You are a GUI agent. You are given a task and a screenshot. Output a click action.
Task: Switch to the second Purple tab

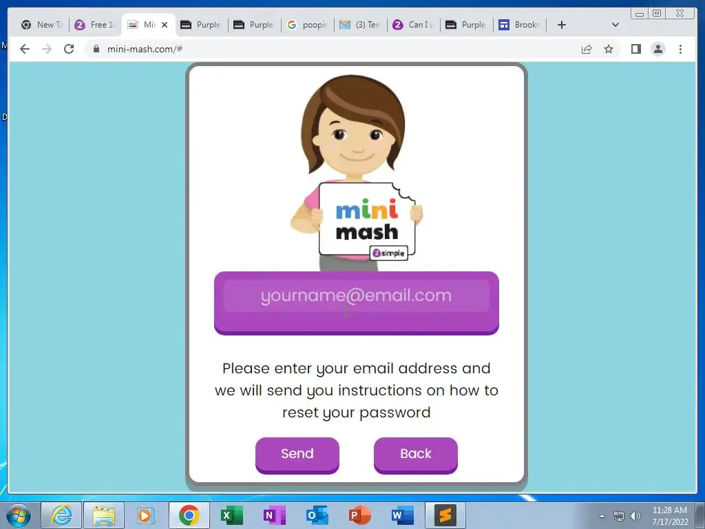[x=254, y=25]
